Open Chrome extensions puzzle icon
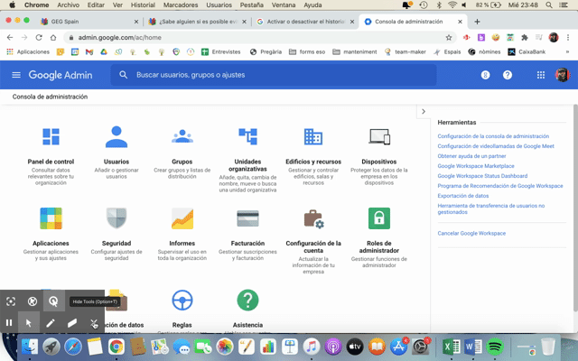The image size is (578, 361). 524,38
